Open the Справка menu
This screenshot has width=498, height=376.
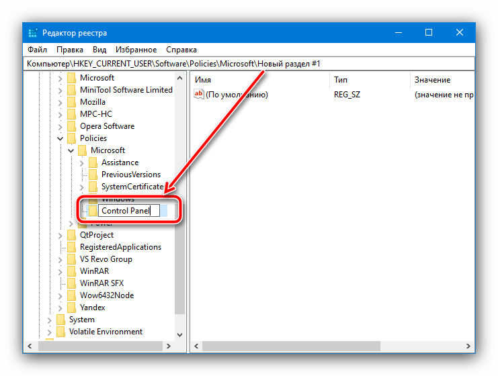(x=181, y=50)
